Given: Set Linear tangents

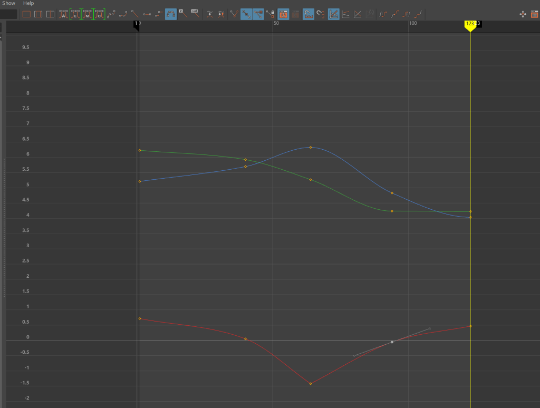Looking at the screenshot, I should pyautogui.click(x=135, y=14).
